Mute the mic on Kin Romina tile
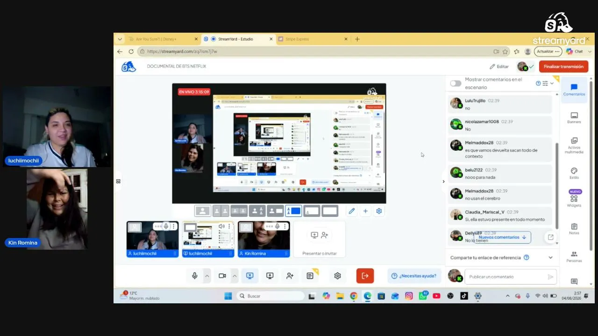598x336 pixels. tap(277, 226)
